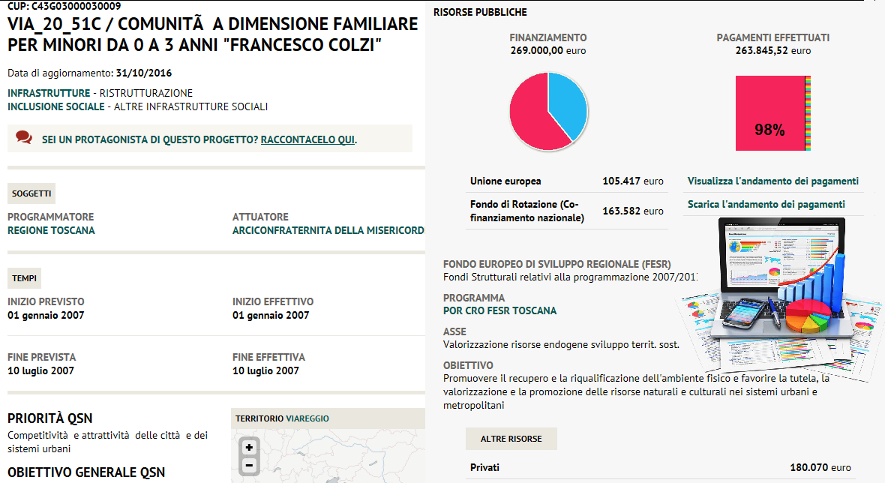885x483 pixels.
Task: Click the PAGAMENTI EFFETTUATI label
Action: tap(772, 37)
